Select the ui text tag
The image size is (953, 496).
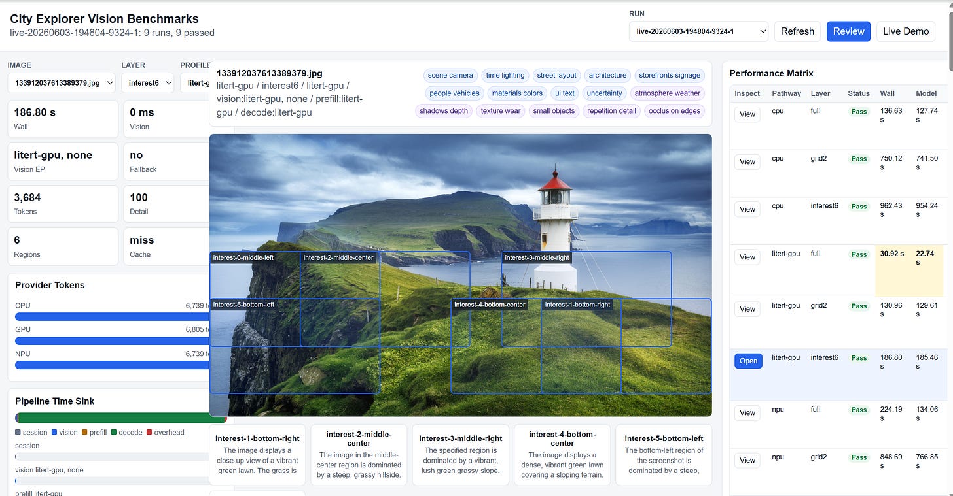coord(564,93)
